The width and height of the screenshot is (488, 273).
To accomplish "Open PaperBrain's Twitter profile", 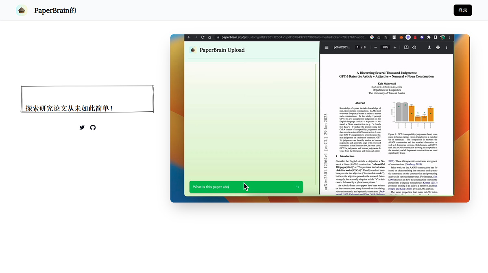I will [x=82, y=127].
